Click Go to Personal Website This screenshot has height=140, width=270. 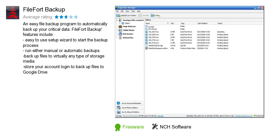pos(131,103)
